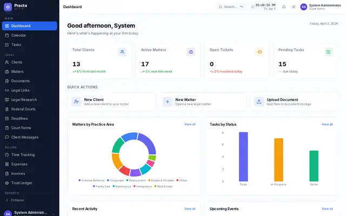Image resolution: width=346 pixels, height=216 pixels.
Task: Click the Documents file icon in sidebar
Action: click(7, 81)
